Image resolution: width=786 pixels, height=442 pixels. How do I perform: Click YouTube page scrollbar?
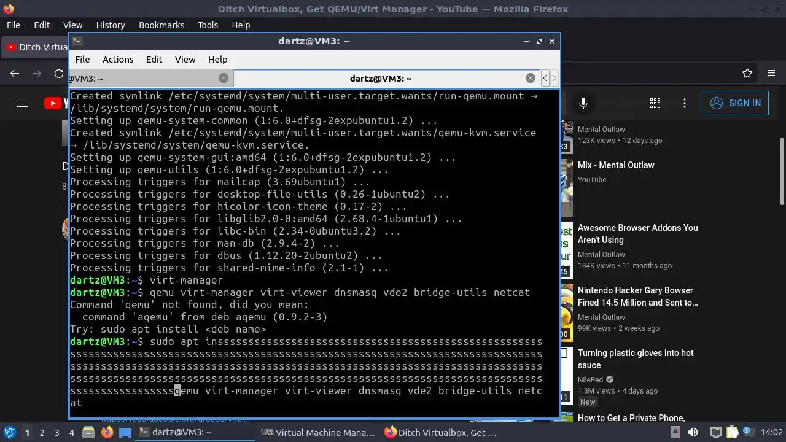pyautogui.click(x=782, y=172)
